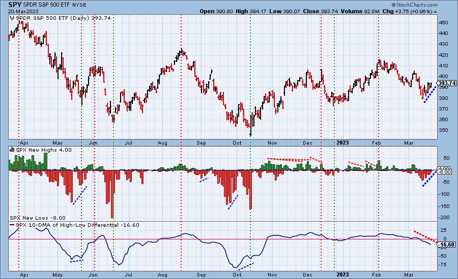Viewport: 458px width, 279px height.
Task: Click the -100 label on New Lows axis
Action: pyautogui.click(x=444, y=194)
